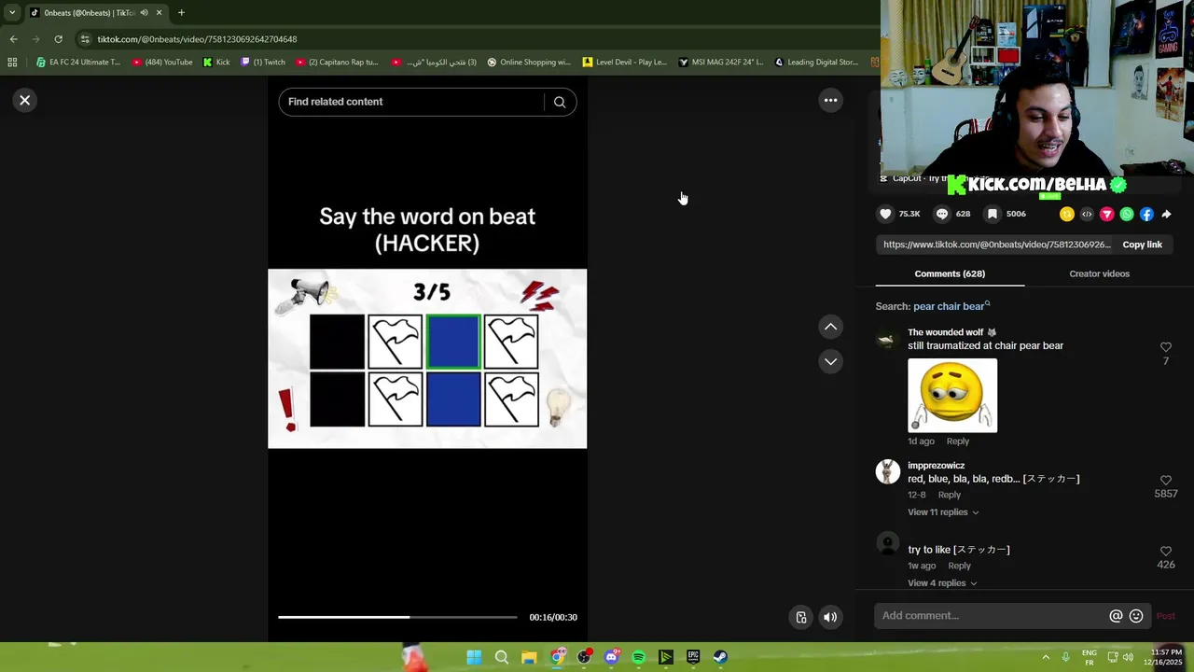Repost the video using yellow repost icon
The image size is (1194, 672).
[x=1066, y=214]
